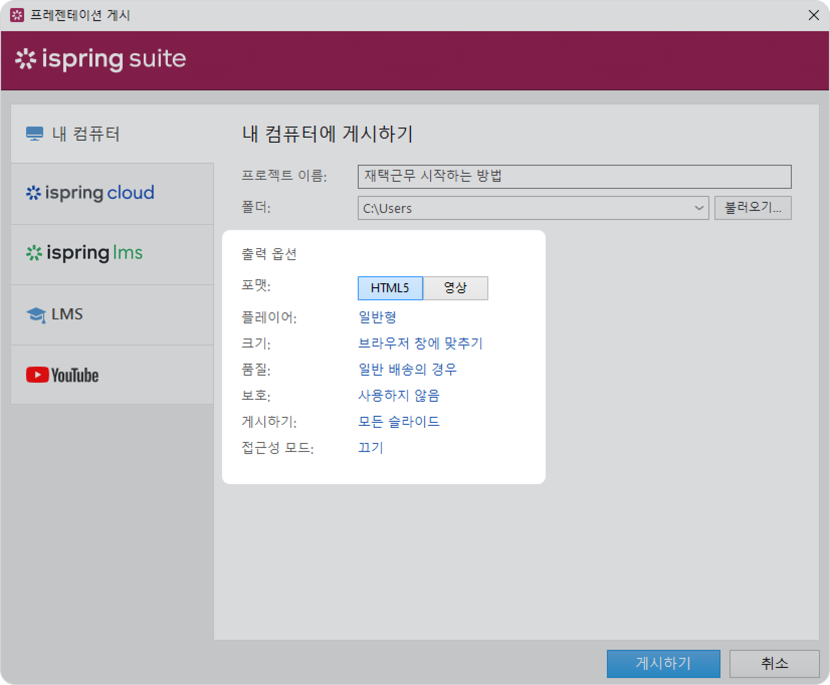Click the app icon in title bar
830x685 pixels.
pos(17,16)
